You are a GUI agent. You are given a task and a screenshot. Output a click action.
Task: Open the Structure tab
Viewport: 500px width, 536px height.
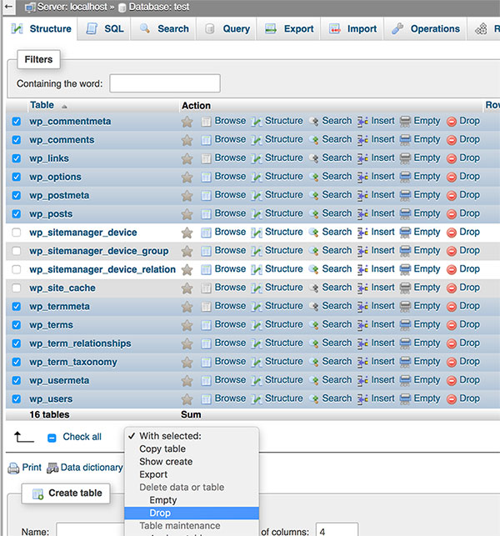[41, 28]
